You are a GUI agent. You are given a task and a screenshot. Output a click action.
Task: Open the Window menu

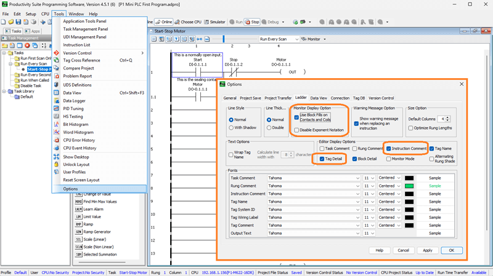click(x=76, y=14)
